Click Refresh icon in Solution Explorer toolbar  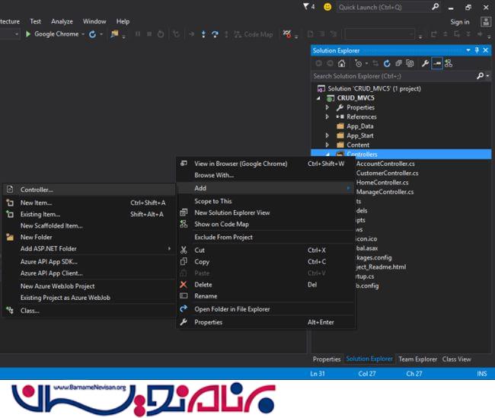click(387, 63)
